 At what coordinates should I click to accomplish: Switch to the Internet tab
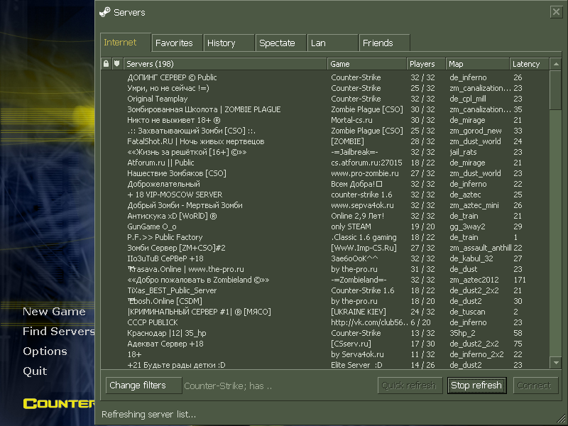coord(126,43)
